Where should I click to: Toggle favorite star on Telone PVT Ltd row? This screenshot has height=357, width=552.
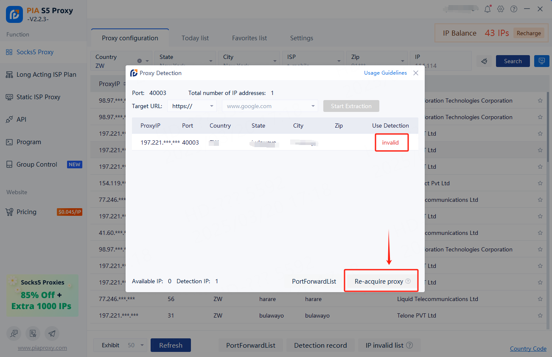(x=540, y=315)
